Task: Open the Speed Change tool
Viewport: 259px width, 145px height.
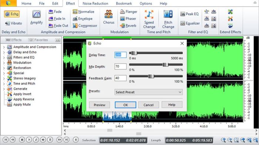Action: 149,19
